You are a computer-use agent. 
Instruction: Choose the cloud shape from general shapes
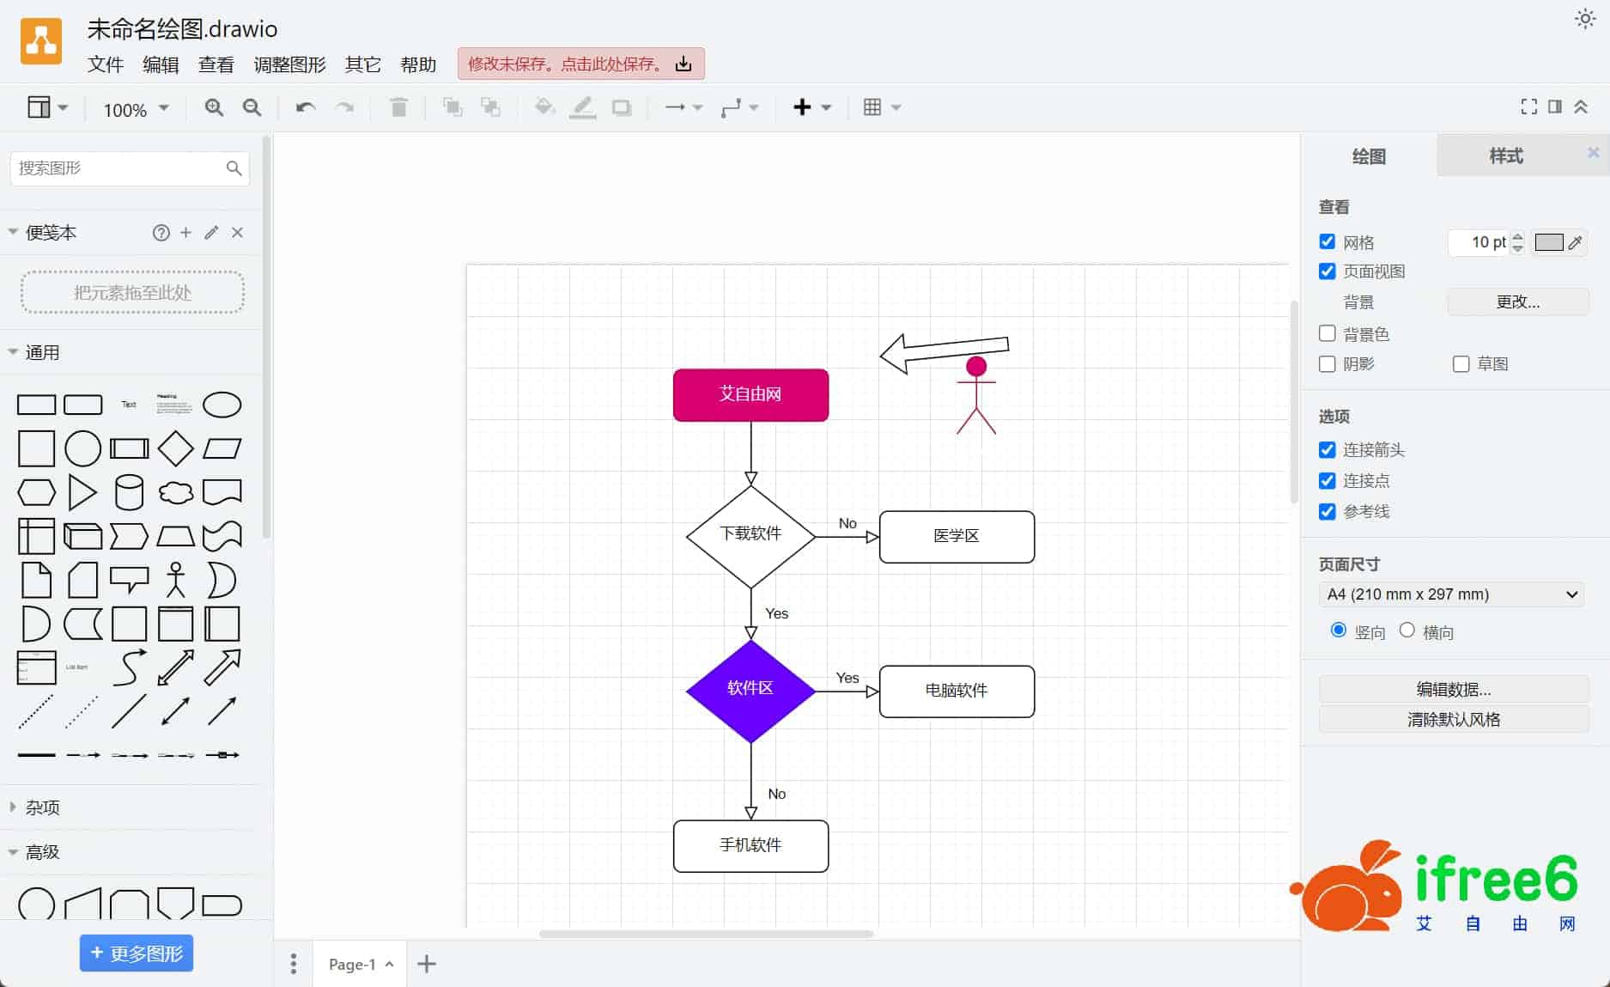coord(175,492)
